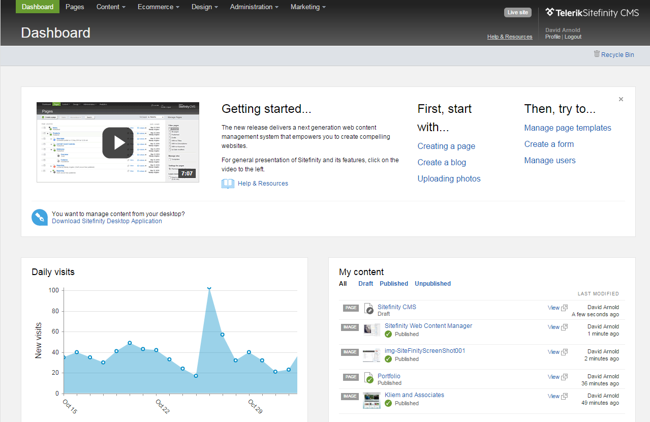Dismiss the Getting started panel

point(621,99)
